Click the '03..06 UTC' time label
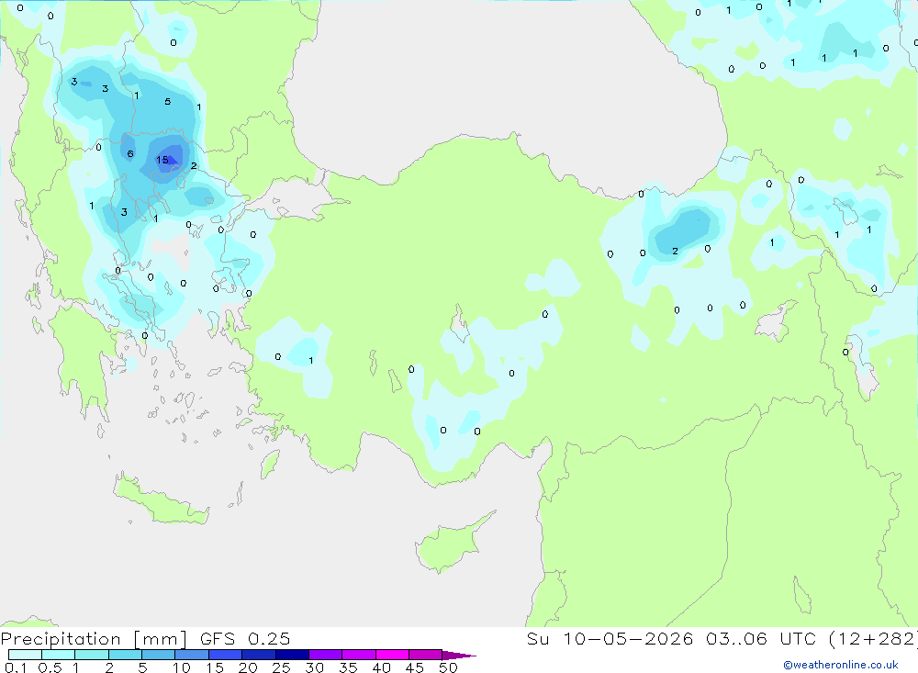Viewport: 918px width, 673px height. click(x=760, y=638)
